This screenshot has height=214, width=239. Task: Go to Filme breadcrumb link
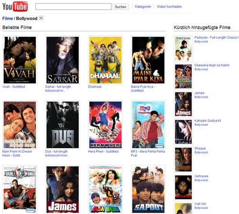[8, 19]
